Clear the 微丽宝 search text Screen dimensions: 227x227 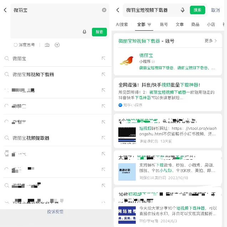pyautogui.click(x=104, y=10)
